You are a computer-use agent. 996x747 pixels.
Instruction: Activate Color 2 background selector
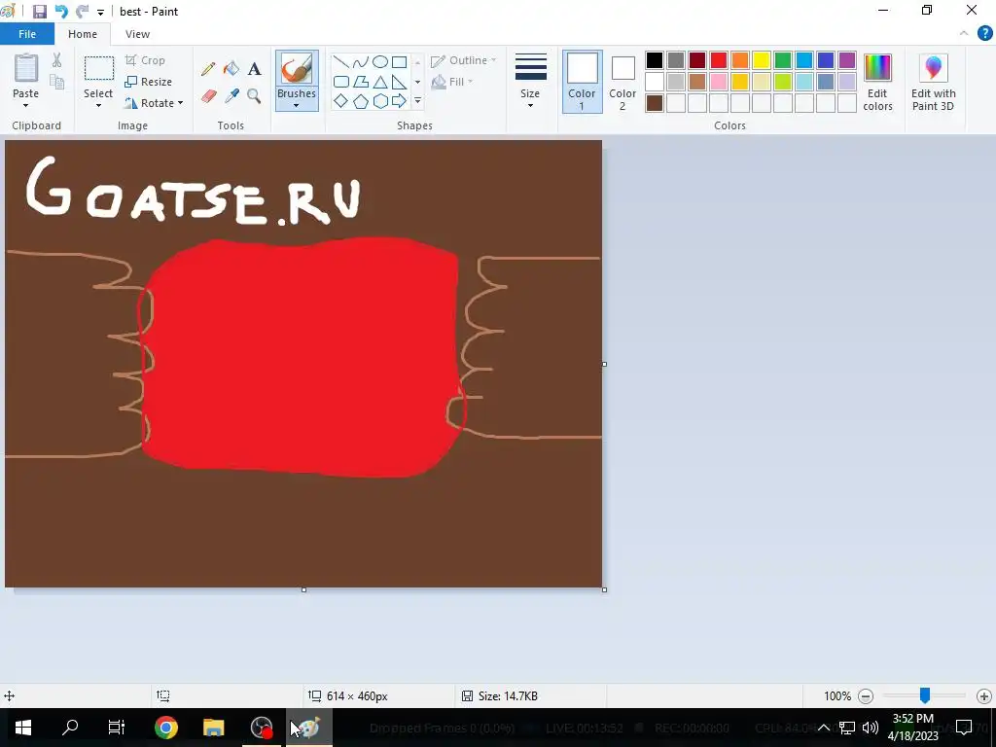click(x=622, y=82)
